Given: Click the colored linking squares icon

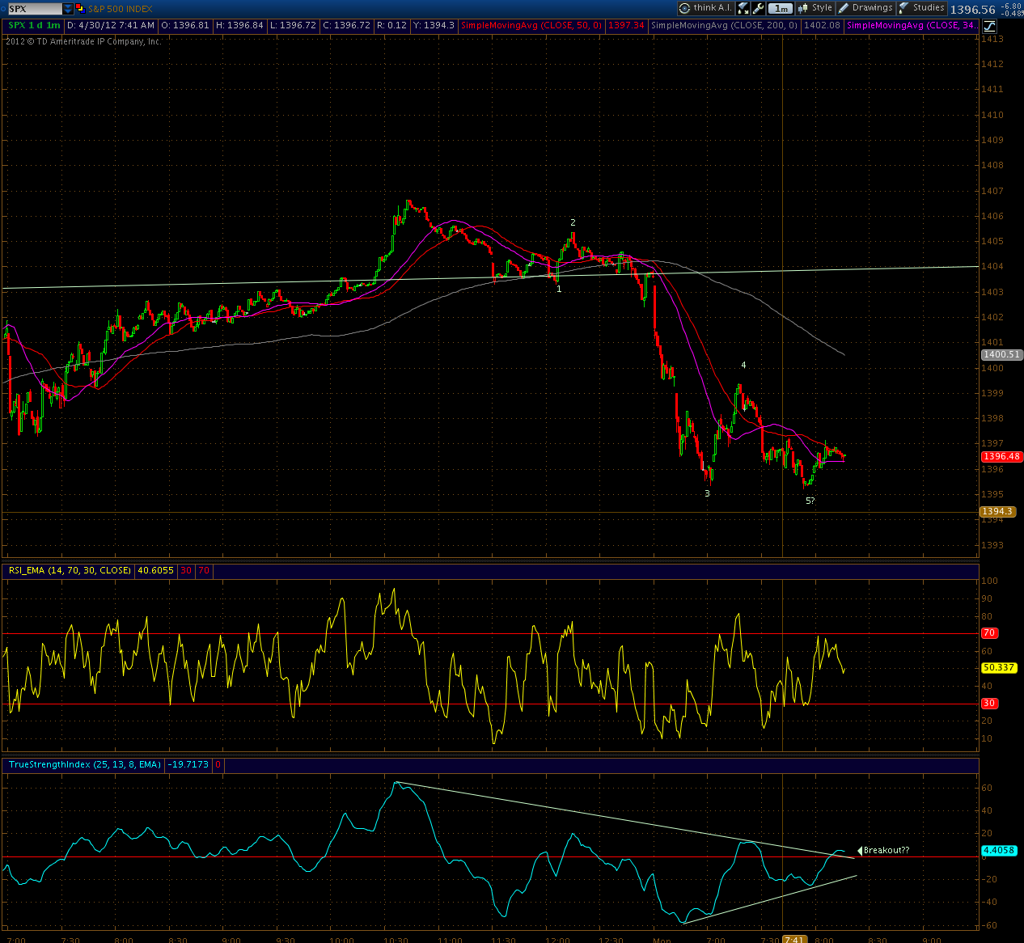Looking at the screenshot, I should coord(80,9).
